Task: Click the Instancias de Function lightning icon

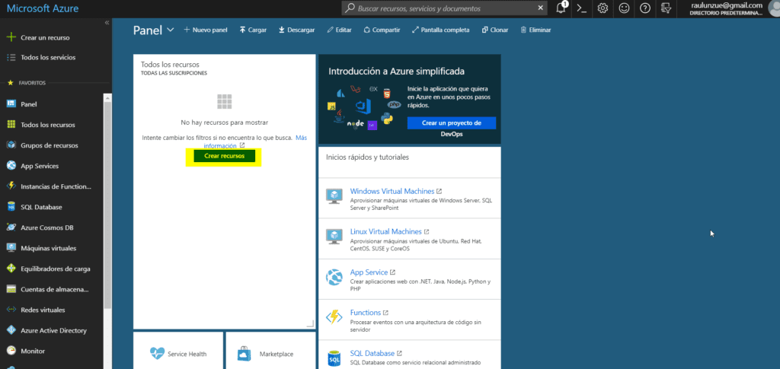Action: pyautogui.click(x=11, y=186)
